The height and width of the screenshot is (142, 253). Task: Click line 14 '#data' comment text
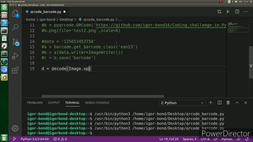(68, 41)
